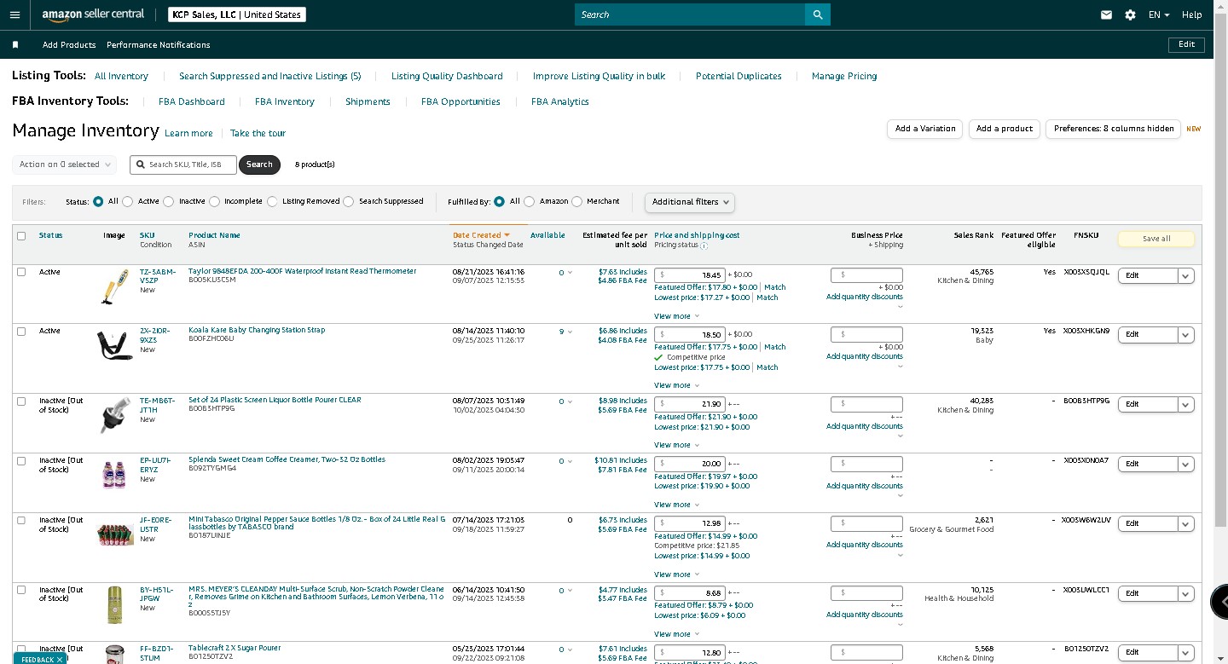Filter by Merchant fulfillment radio button

click(577, 202)
